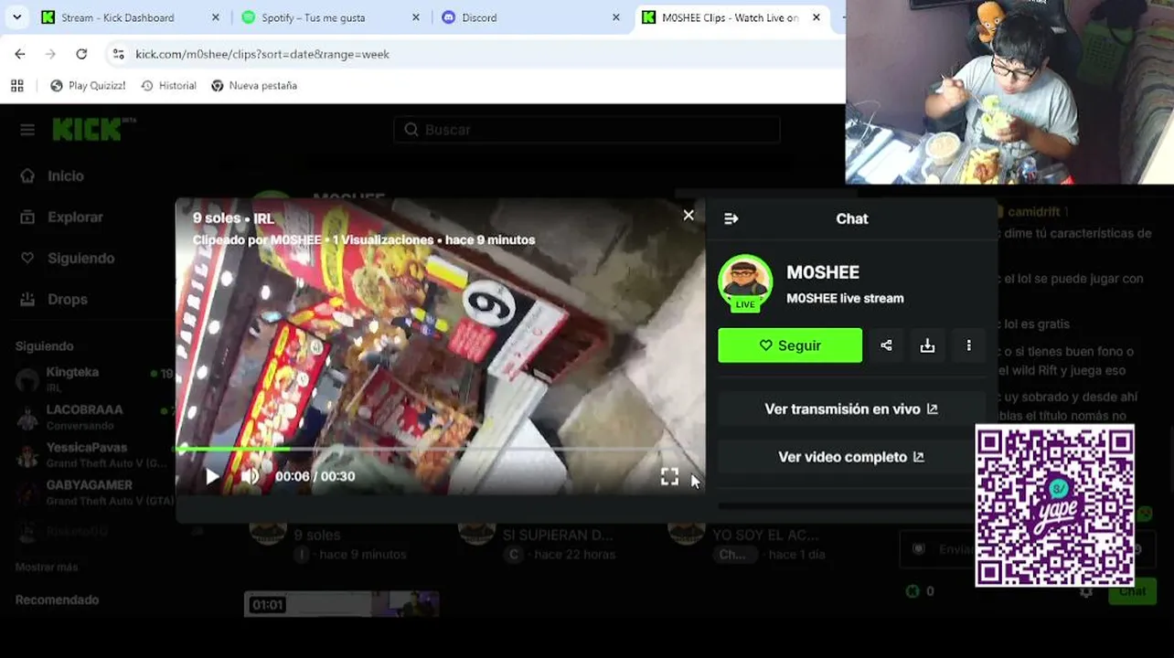The image size is (1174, 658).
Task: Switch to the Spotify Tus me gusta tab
Action: pyautogui.click(x=314, y=17)
